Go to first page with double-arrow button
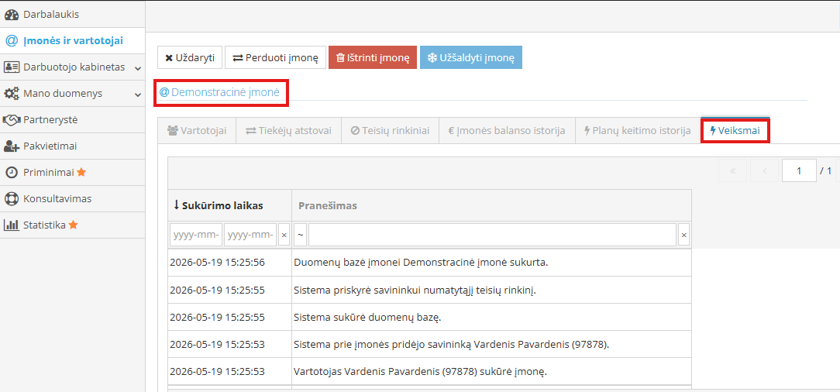The height and width of the screenshot is (392, 840). [733, 171]
